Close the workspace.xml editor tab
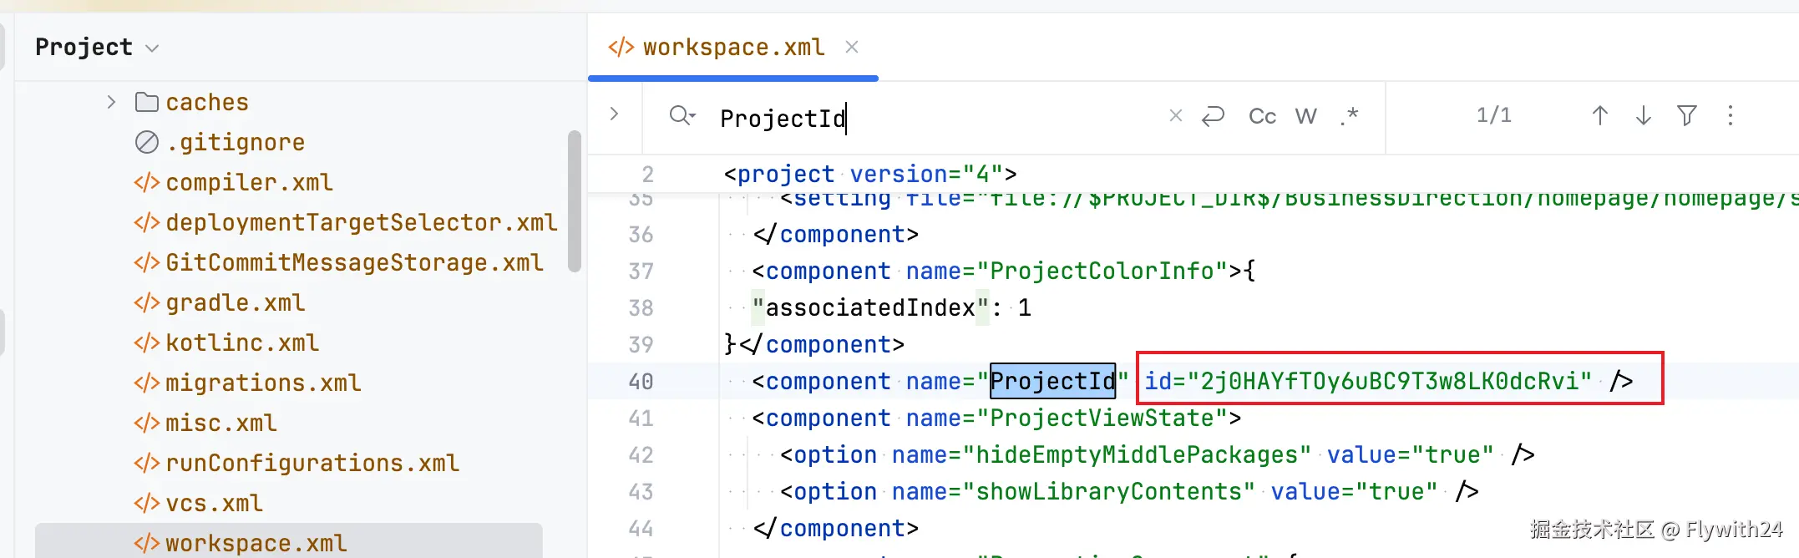This screenshot has width=1799, height=558. pos(851,47)
